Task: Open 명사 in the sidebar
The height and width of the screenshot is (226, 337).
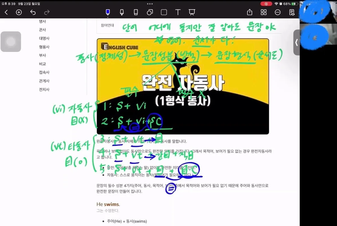Action: click(43, 21)
